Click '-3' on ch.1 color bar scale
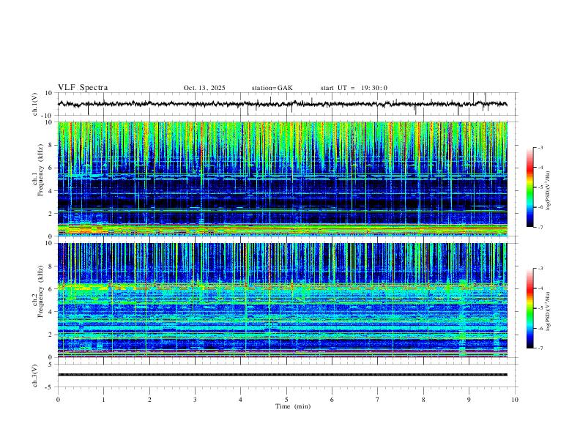Image resolution: width=580 pixels, height=448 pixels. point(540,148)
